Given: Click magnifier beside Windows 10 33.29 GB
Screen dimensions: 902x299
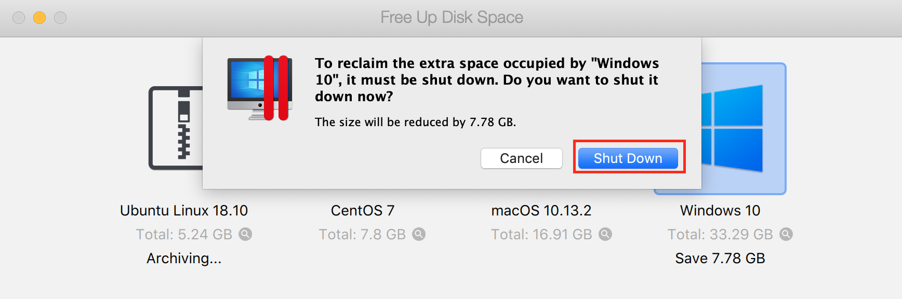Looking at the screenshot, I should tap(786, 234).
